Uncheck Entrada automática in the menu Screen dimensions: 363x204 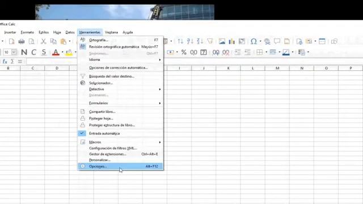[x=120, y=134]
